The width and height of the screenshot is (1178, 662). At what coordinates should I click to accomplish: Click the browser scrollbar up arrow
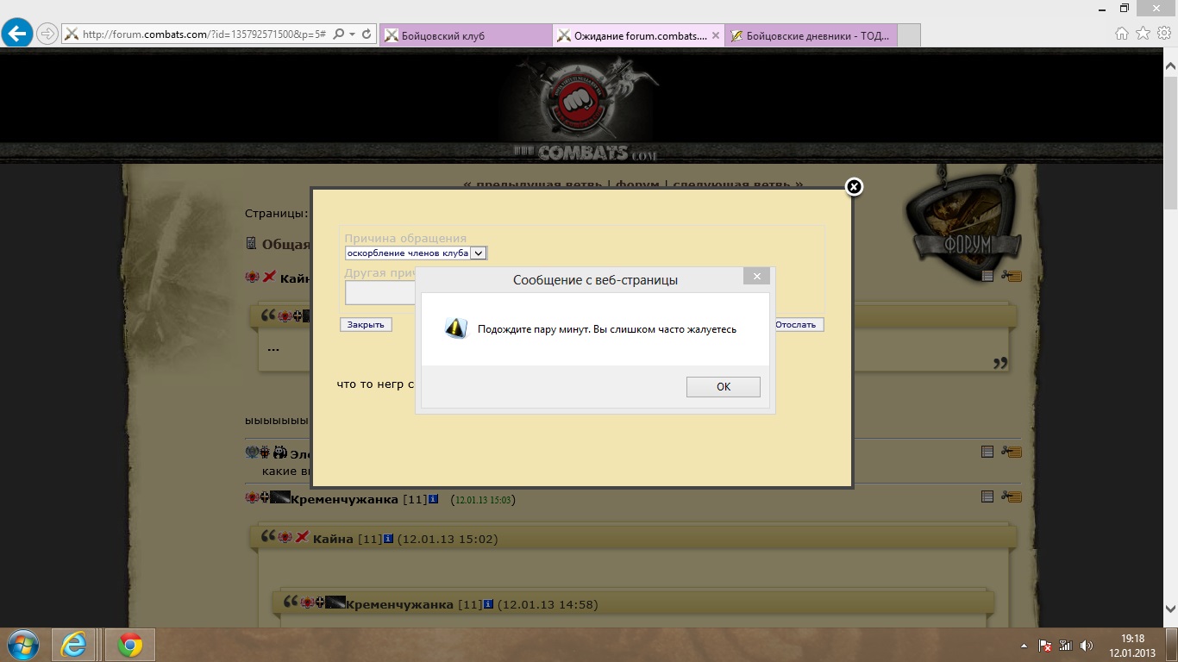point(1170,66)
